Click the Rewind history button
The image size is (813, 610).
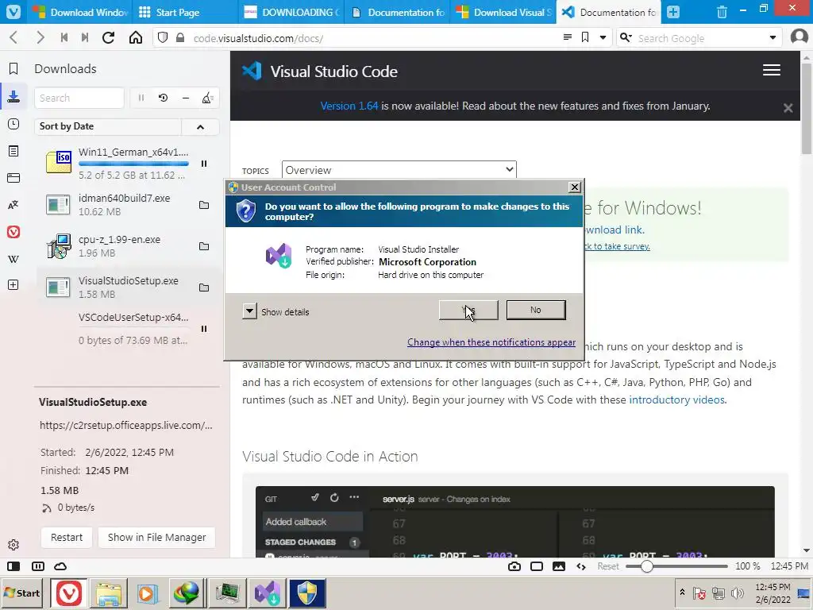(x=64, y=37)
